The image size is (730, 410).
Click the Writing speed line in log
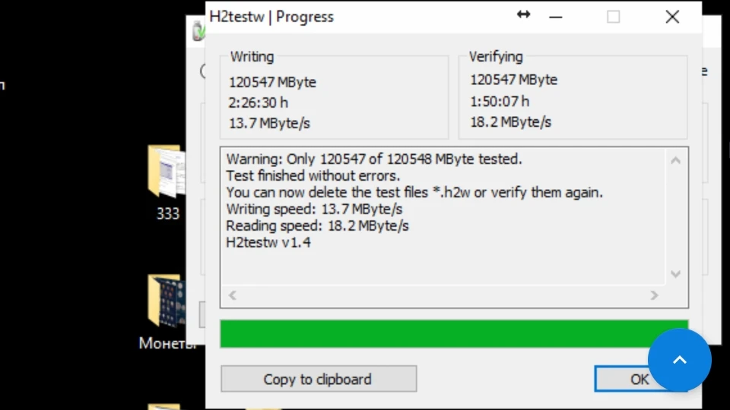(x=314, y=210)
